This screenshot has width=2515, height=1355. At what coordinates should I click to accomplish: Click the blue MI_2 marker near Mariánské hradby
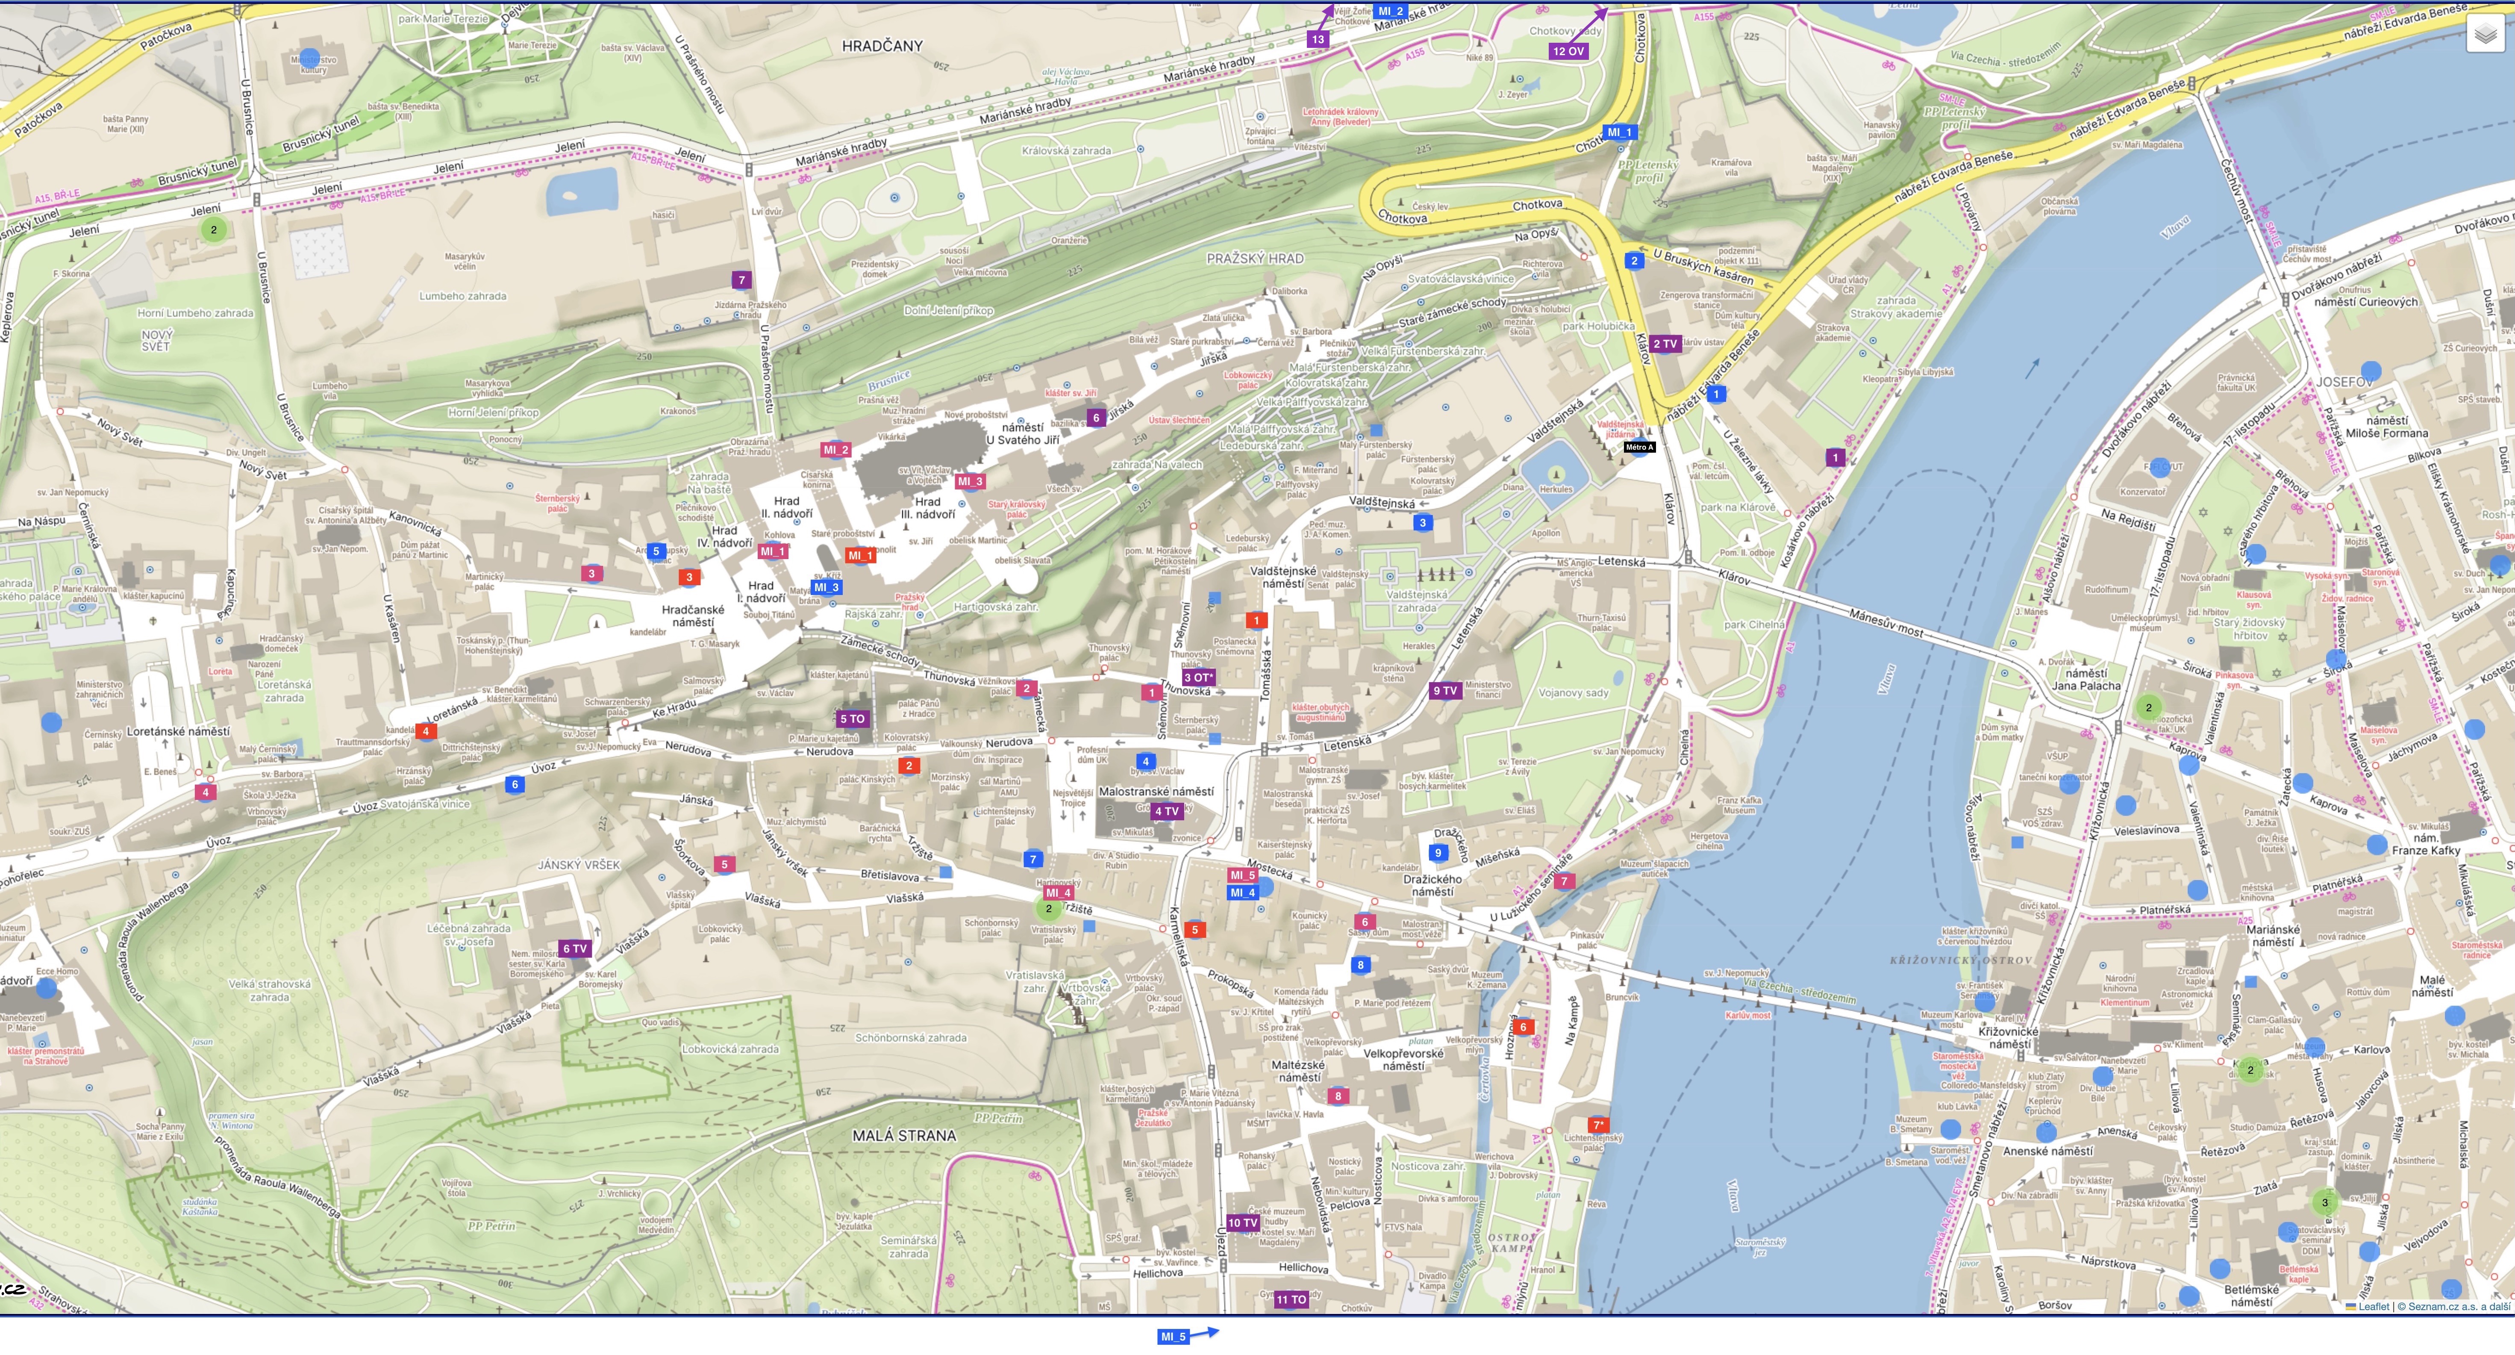click(x=1390, y=11)
